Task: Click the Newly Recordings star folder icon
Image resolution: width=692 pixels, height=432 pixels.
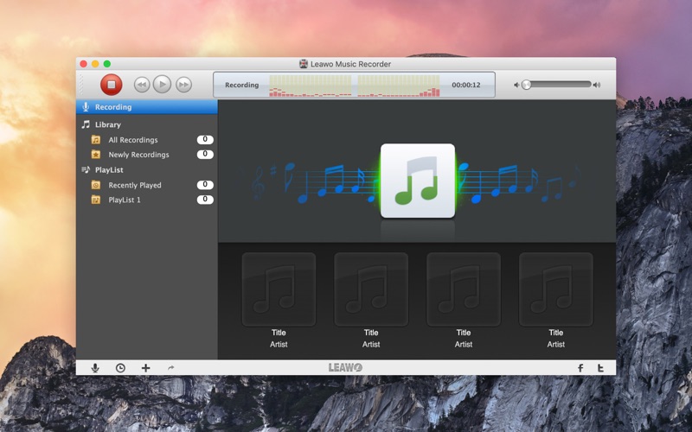Action: coord(96,155)
